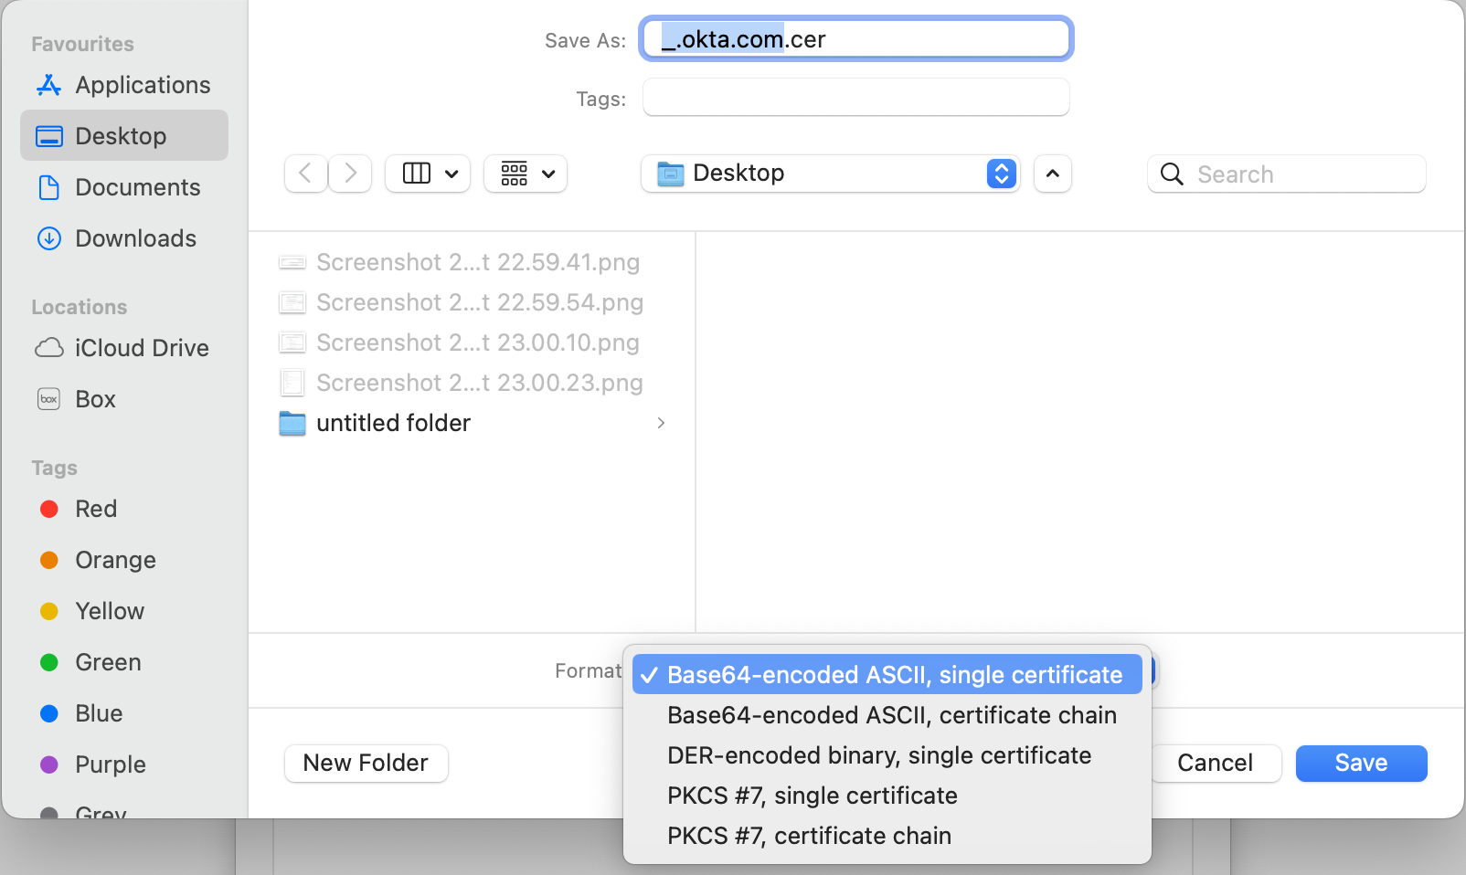Collapse the dialog with the chevron-up button
This screenshot has height=875, width=1466.
point(1052,174)
